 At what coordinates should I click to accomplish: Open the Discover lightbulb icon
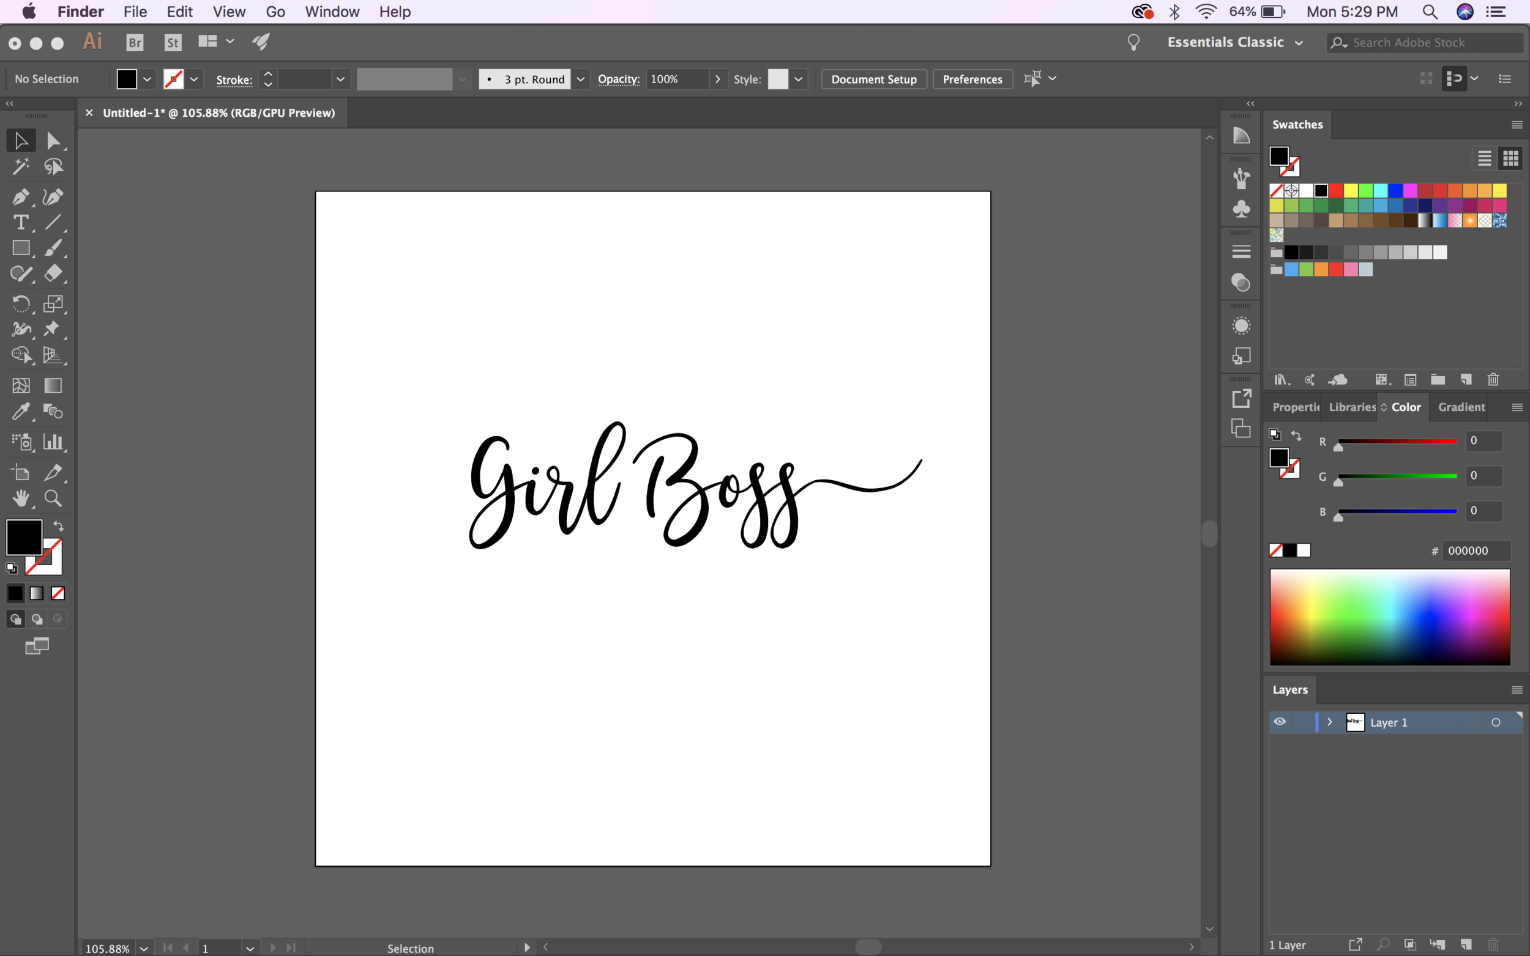[1133, 42]
